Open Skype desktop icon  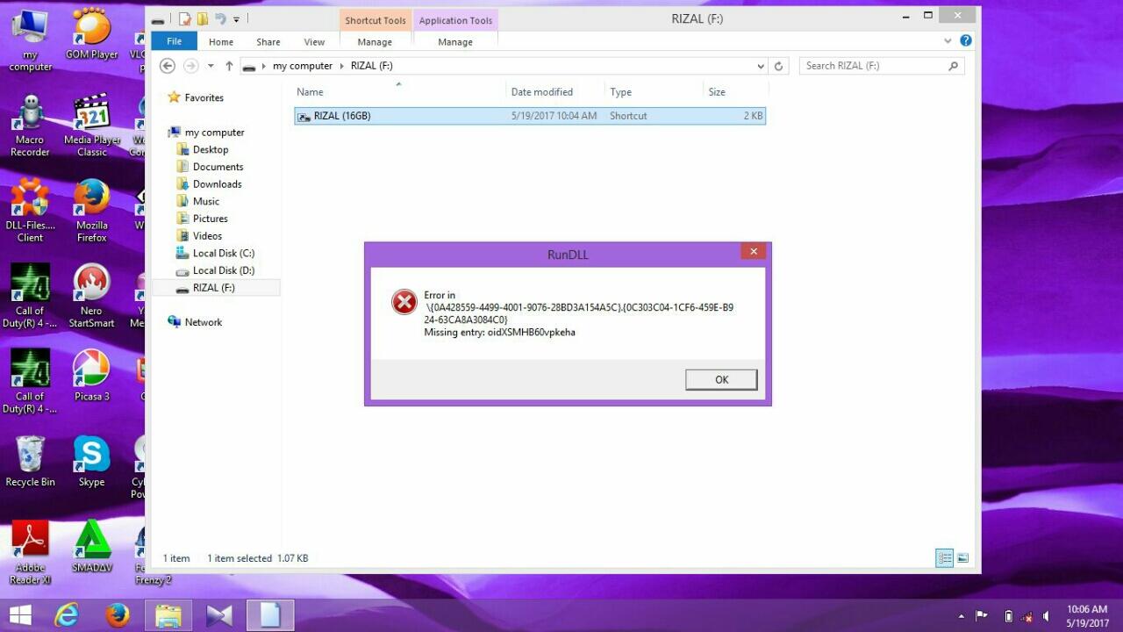[x=91, y=462]
